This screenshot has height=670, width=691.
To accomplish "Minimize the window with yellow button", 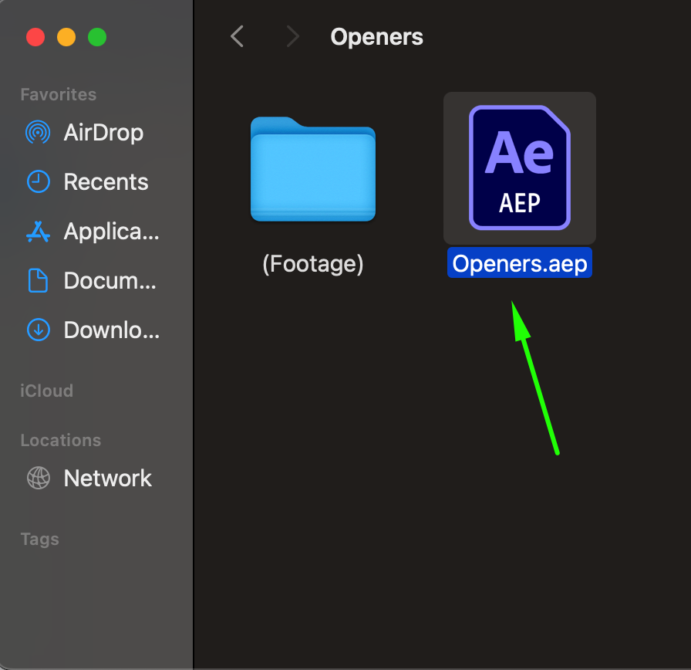I will pyautogui.click(x=66, y=37).
